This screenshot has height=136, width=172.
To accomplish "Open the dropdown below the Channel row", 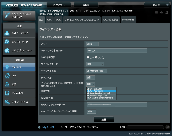I will click(x=90, y=84).
